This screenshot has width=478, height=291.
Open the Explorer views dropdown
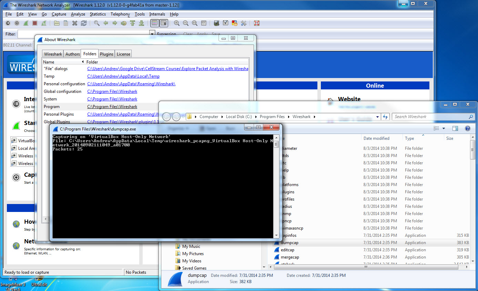(x=444, y=128)
